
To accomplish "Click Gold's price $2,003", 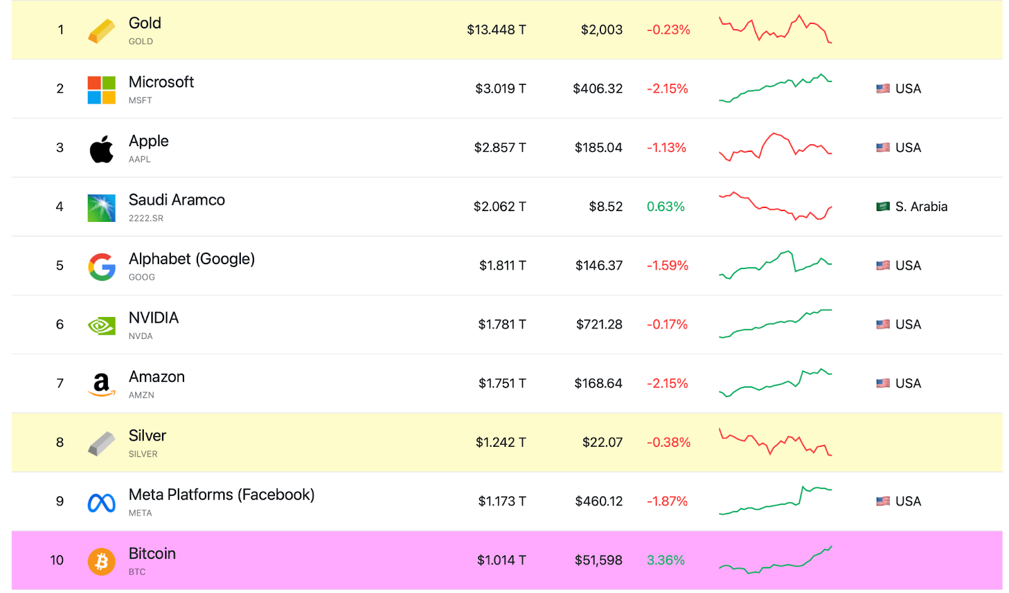I will (602, 30).
